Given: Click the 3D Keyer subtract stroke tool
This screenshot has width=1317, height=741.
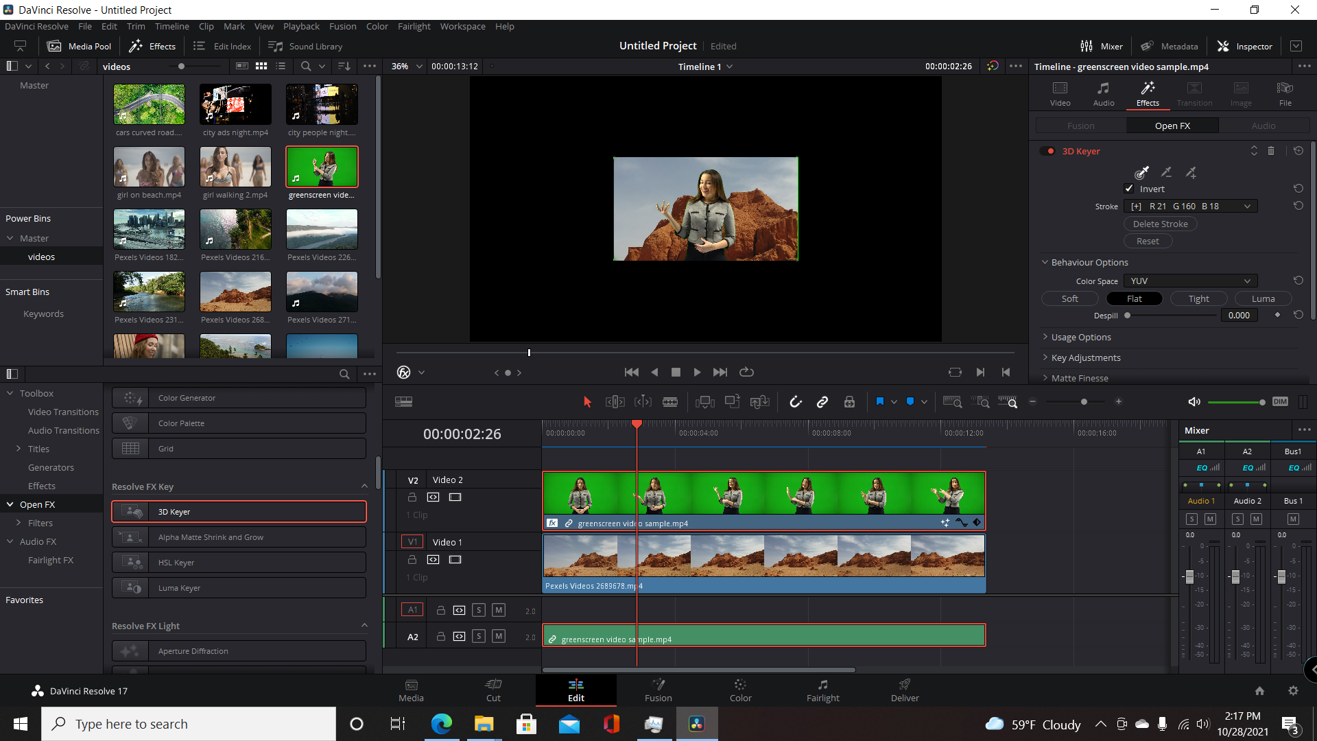Looking at the screenshot, I should click(1166, 172).
